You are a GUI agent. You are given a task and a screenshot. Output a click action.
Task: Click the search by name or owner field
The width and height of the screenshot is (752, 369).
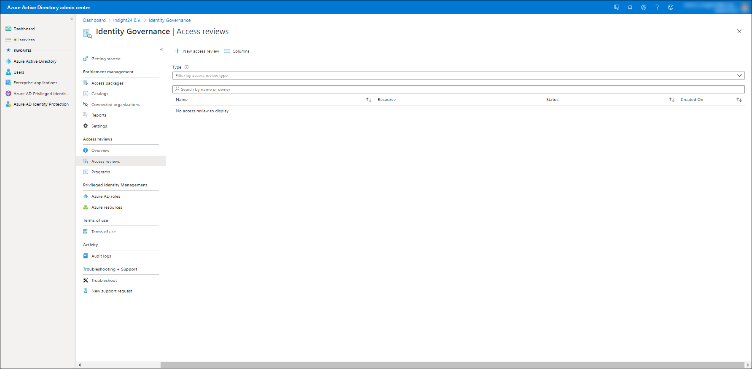[x=458, y=89]
